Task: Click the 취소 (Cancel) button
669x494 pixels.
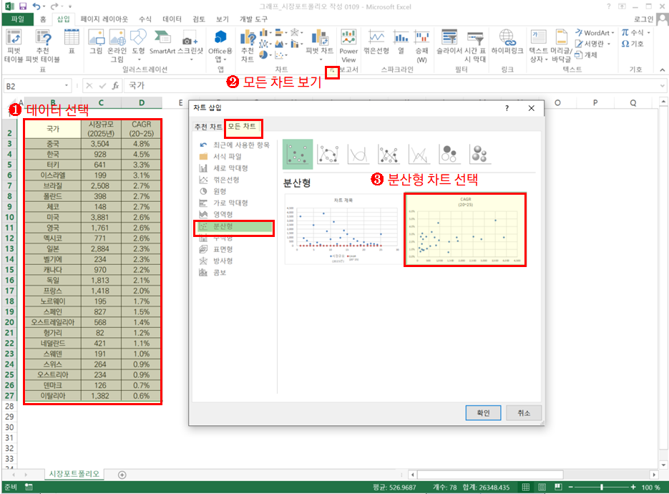Action: click(524, 413)
